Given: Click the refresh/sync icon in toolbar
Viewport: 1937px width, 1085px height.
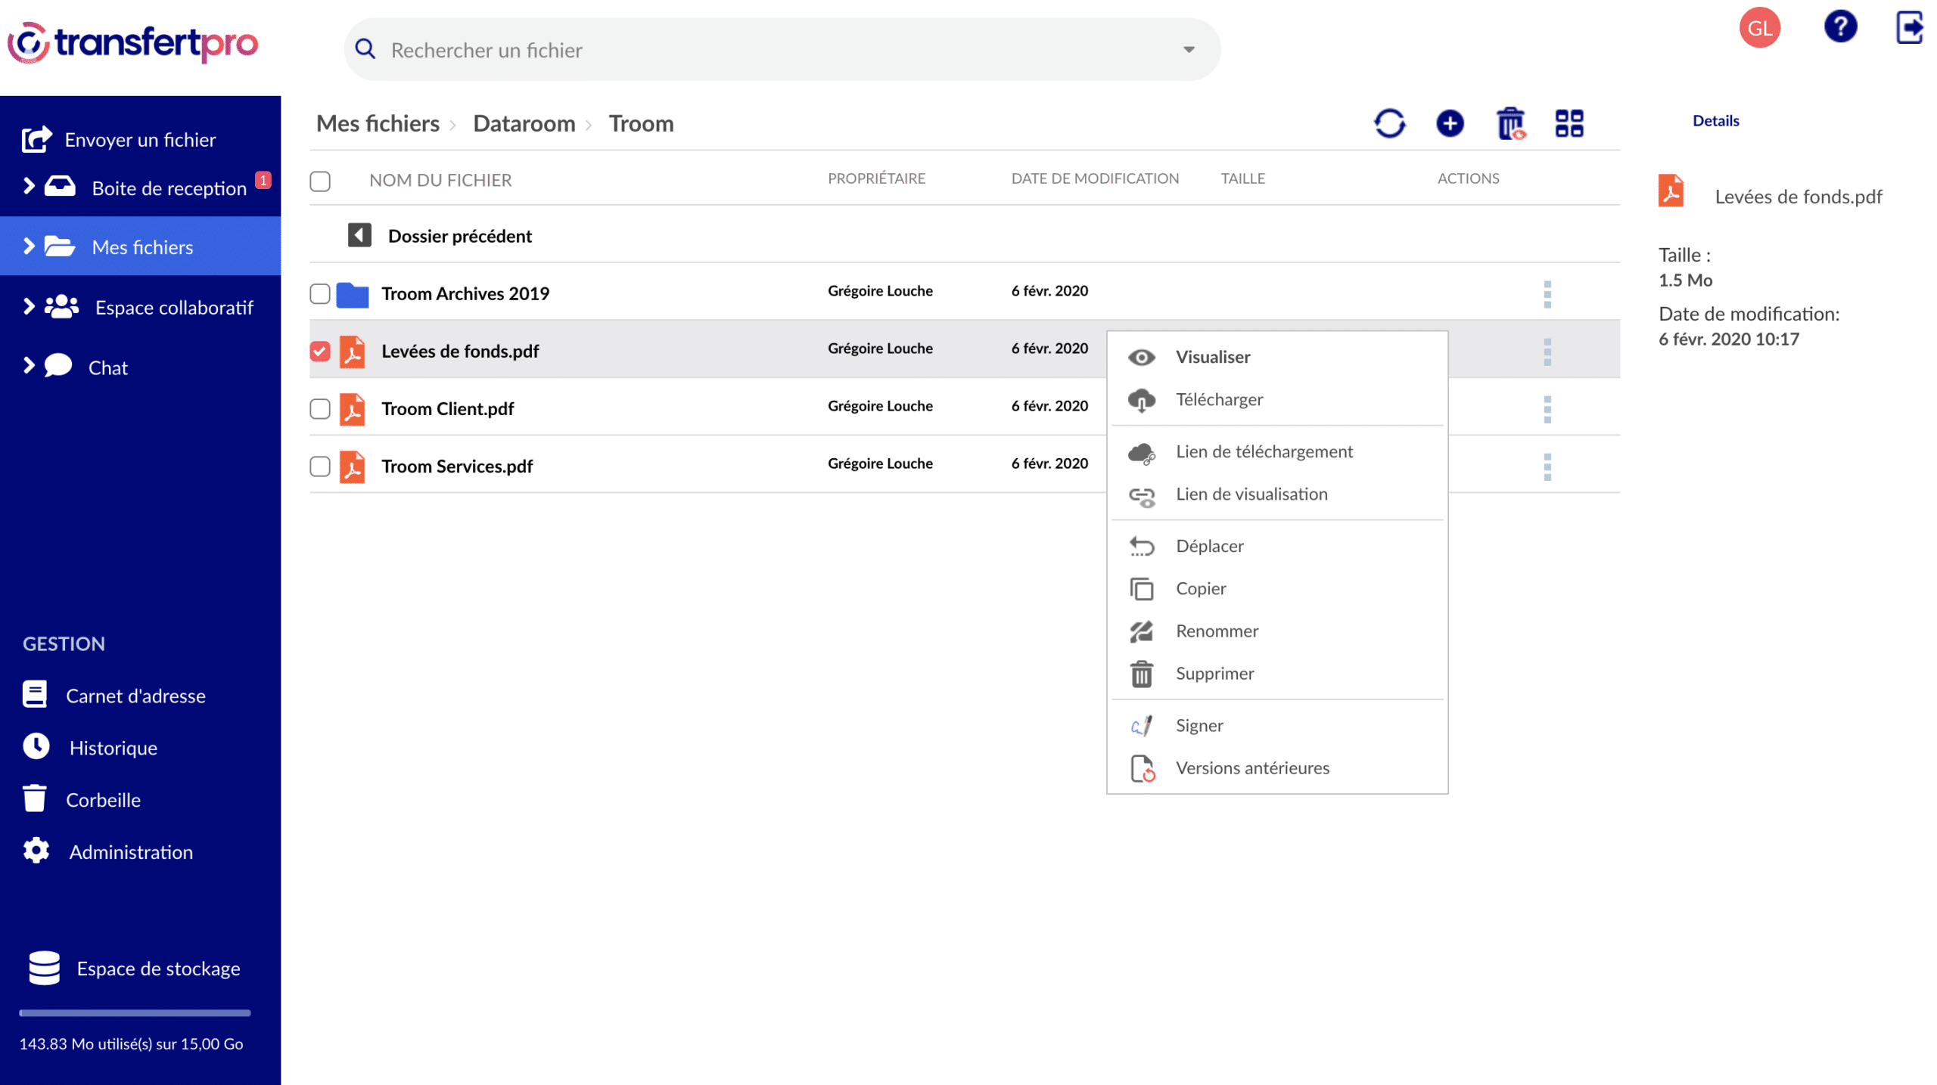Looking at the screenshot, I should [1390, 121].
